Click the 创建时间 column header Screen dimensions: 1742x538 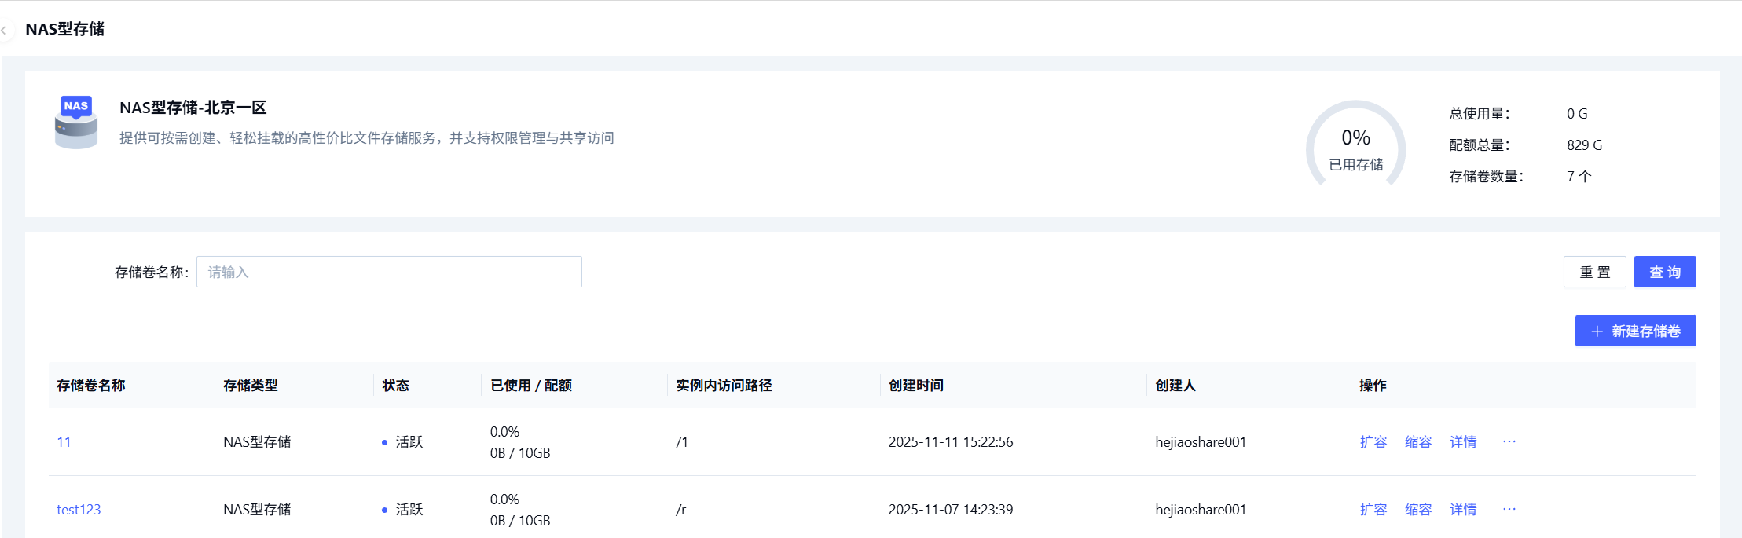coord(915,386)
